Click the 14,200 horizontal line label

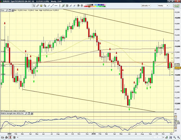(3, 40)
